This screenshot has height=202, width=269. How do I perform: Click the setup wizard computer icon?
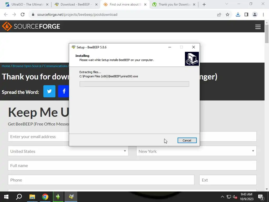[x=192, y=59]
